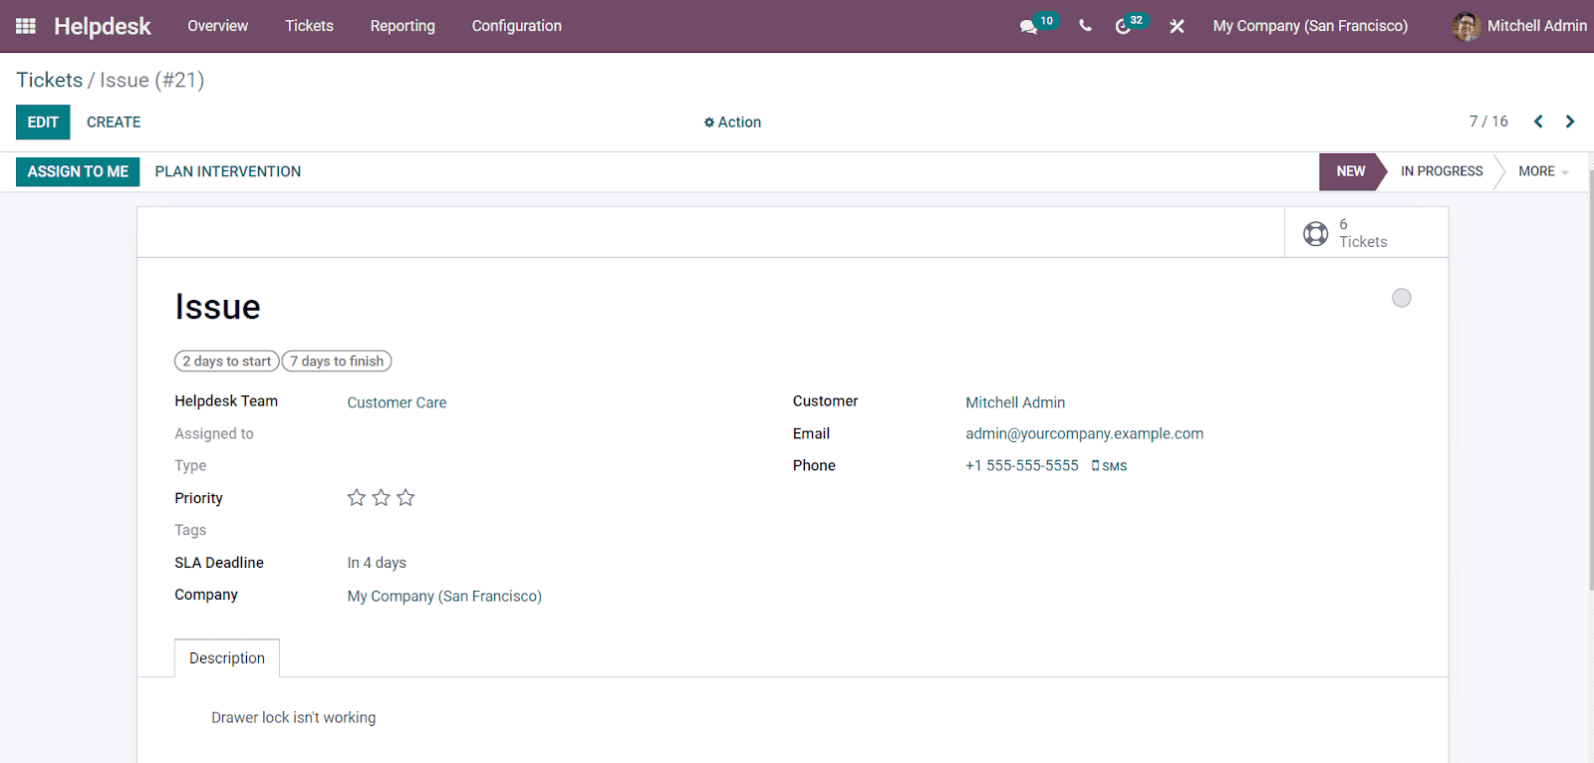Click the debug tools cross icon

coord(1177,26)
